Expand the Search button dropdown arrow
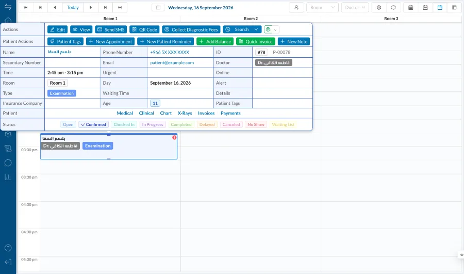This screenshot has width=464, height=274. (x=256, y=29)
